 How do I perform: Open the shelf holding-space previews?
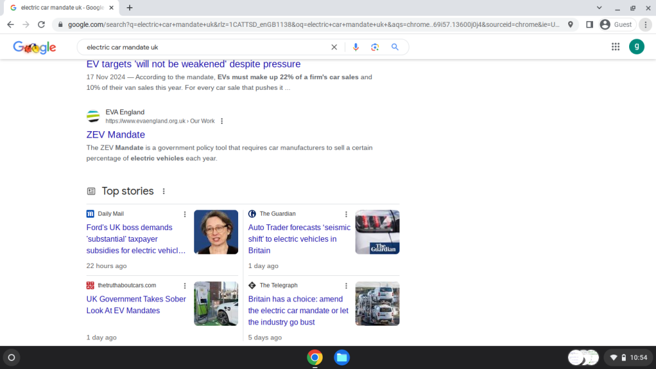pos(583,358)
